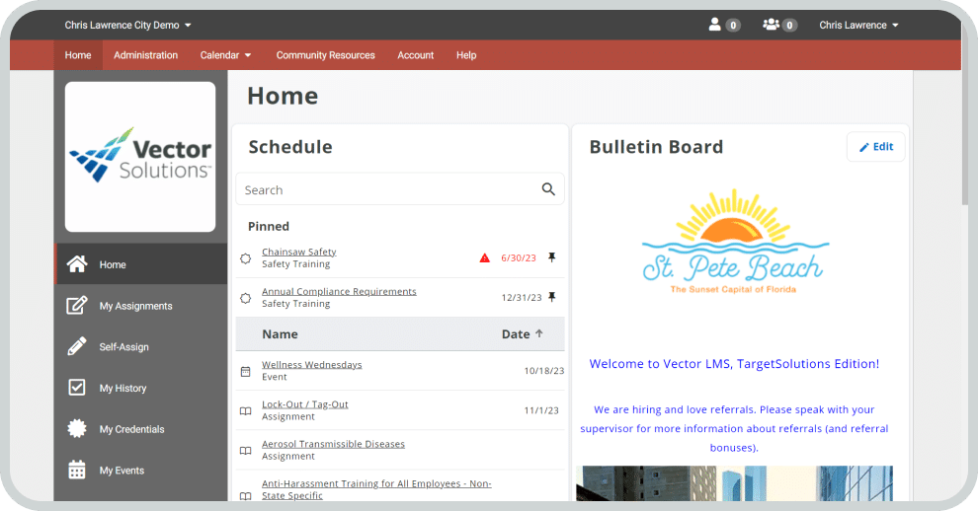Image resolution: width=978 pixels, height=511 pixels.
Task: Click the search magnifier icon in Schedule
Action: click(x=548, y=189)
